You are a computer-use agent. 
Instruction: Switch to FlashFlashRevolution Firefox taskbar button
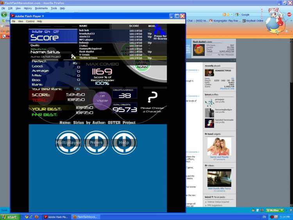[86, 217]
